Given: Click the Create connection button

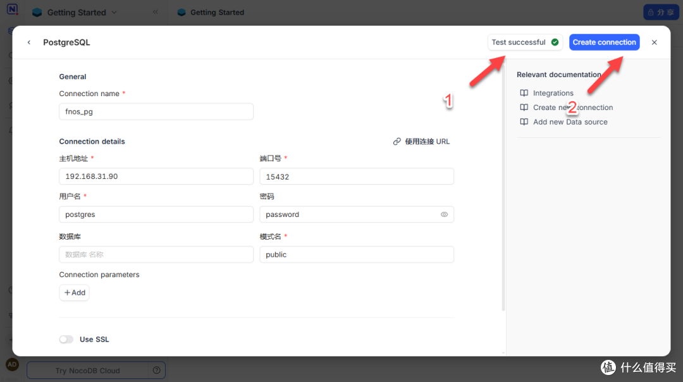Looking at the screenshot, I should point(604,42).
